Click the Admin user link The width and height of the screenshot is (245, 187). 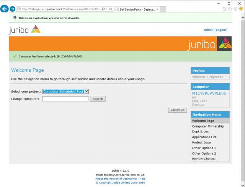click(x=209, y=30)
